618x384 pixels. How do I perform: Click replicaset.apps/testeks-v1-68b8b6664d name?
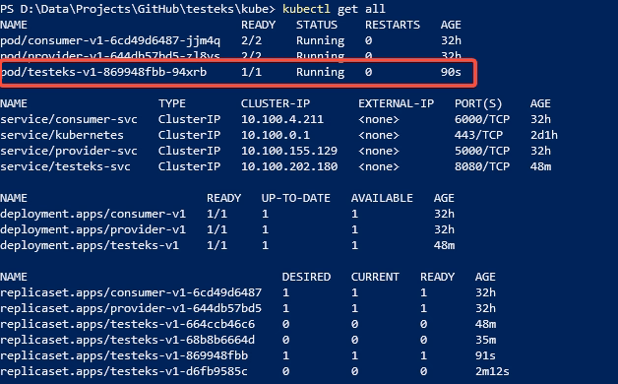pyautogui.click(x=127, y=340)
